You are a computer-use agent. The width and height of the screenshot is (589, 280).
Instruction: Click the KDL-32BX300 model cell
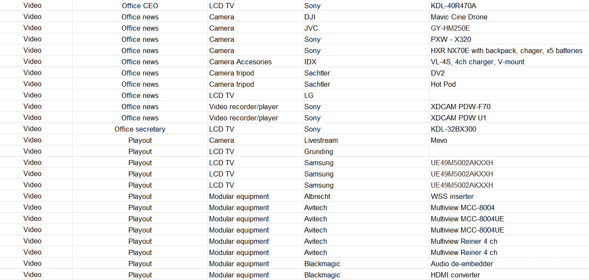453,129
